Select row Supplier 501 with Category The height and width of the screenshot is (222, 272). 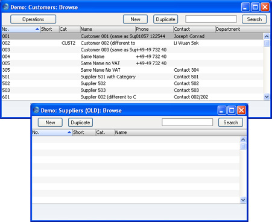[x=132, y=77]
